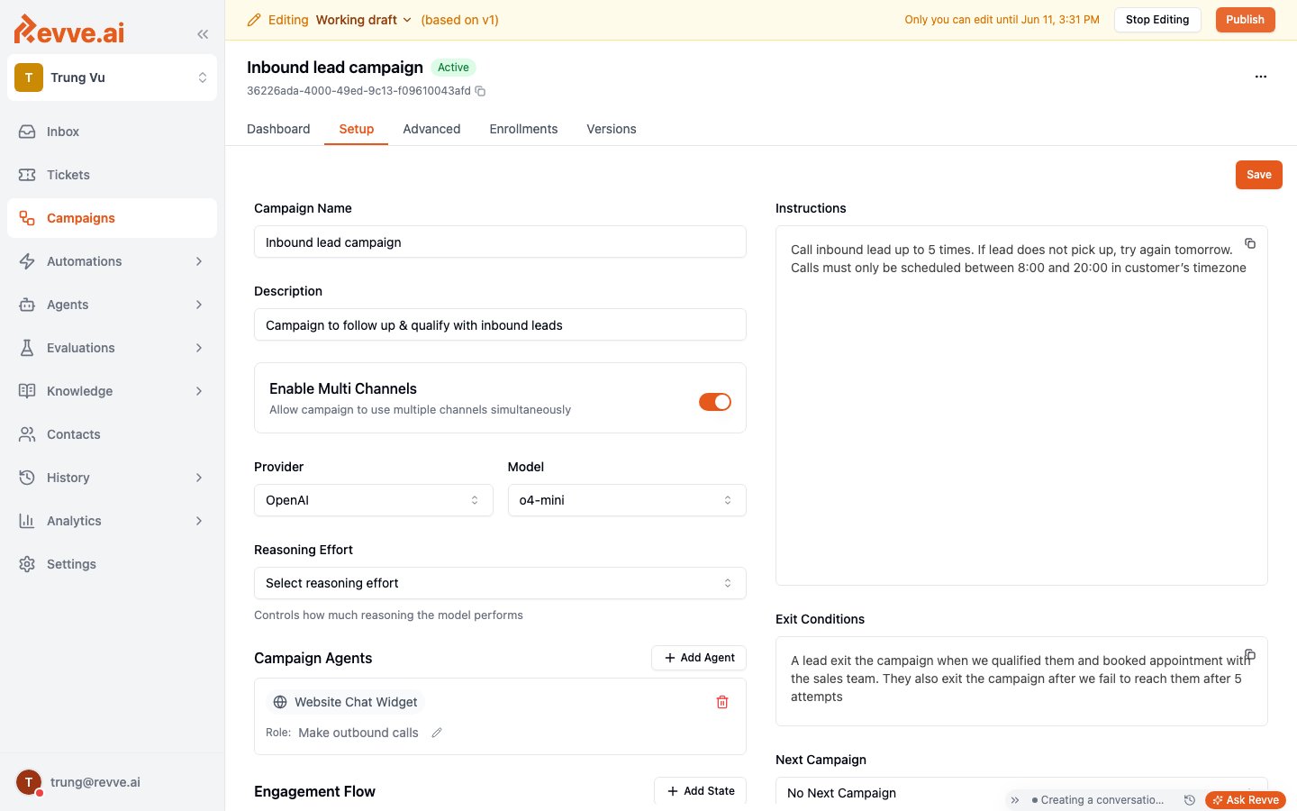The height and width of the screenshot is (811, 1297).
Task: Click the Knowledge book icon
Action: [x=27, y=391]
